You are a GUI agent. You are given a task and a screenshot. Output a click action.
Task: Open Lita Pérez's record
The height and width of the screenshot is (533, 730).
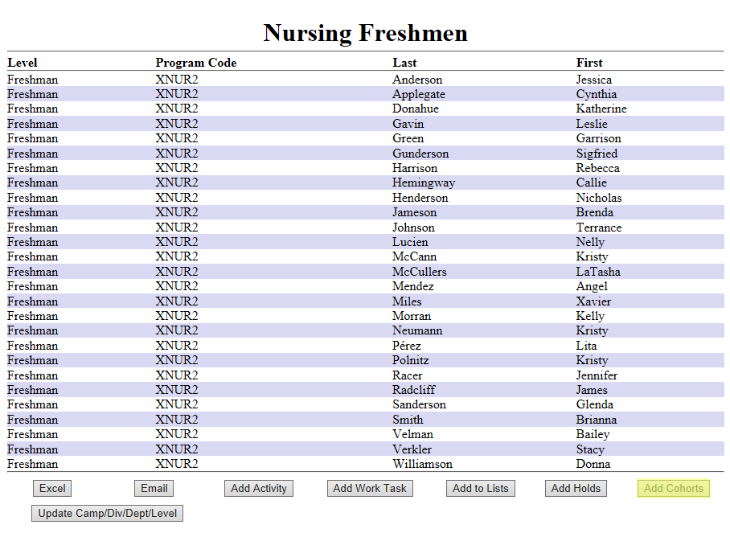click(x=407, y=345)
